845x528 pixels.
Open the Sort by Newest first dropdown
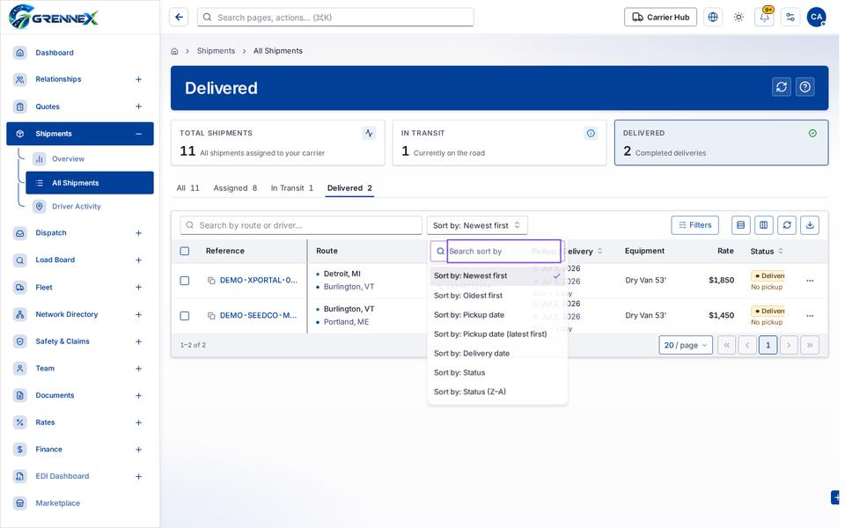(477, 225)
